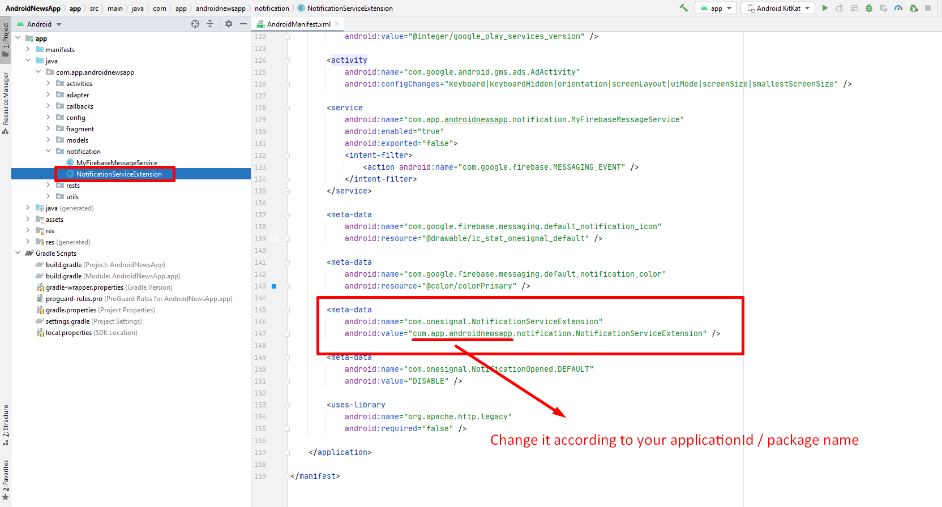This screenshot has height=507, width=942.
Task: Open gradle-wrapper.properties file
Action: pos(109,287)
